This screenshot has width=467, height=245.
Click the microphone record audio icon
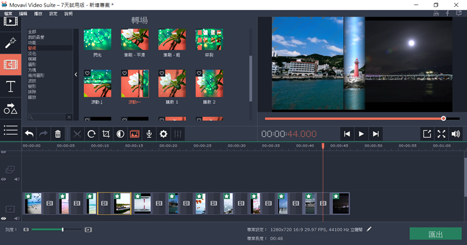[x=149, y=134]
